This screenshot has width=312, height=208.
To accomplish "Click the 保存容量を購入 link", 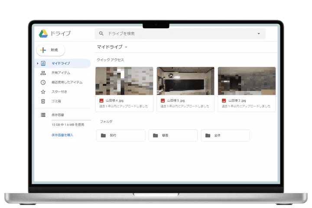I will [x=62, y=135].
